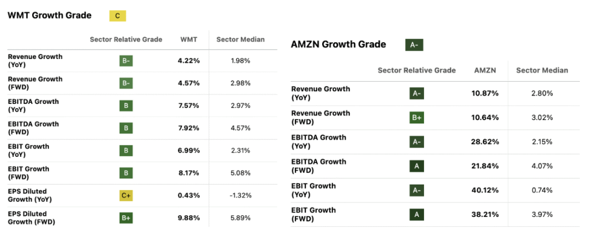Click the AMZN overall growth grade A- badge
Viewport: 601px width, 238px height.
(414, 44)
